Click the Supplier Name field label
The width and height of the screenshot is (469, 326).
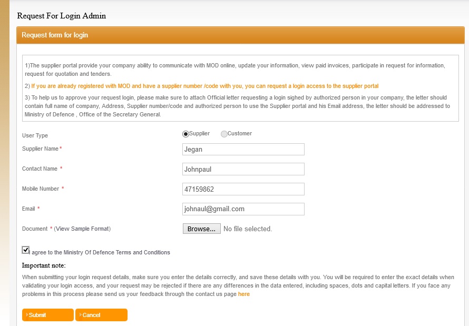coord(40,149)
